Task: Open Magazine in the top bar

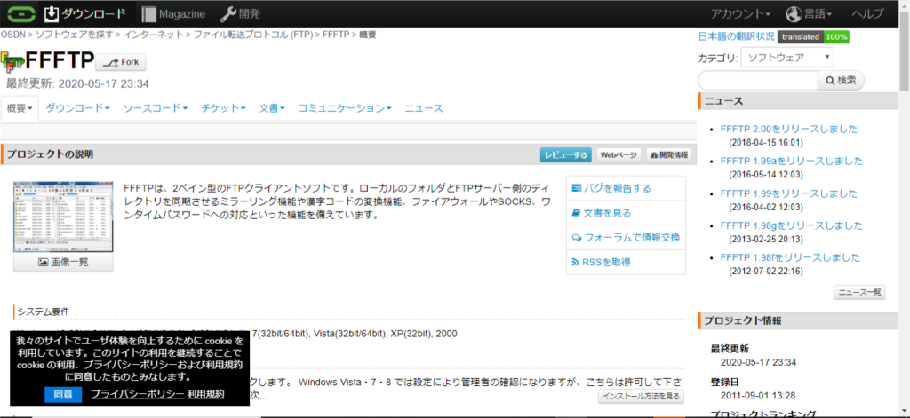Action: pos(173,13)
